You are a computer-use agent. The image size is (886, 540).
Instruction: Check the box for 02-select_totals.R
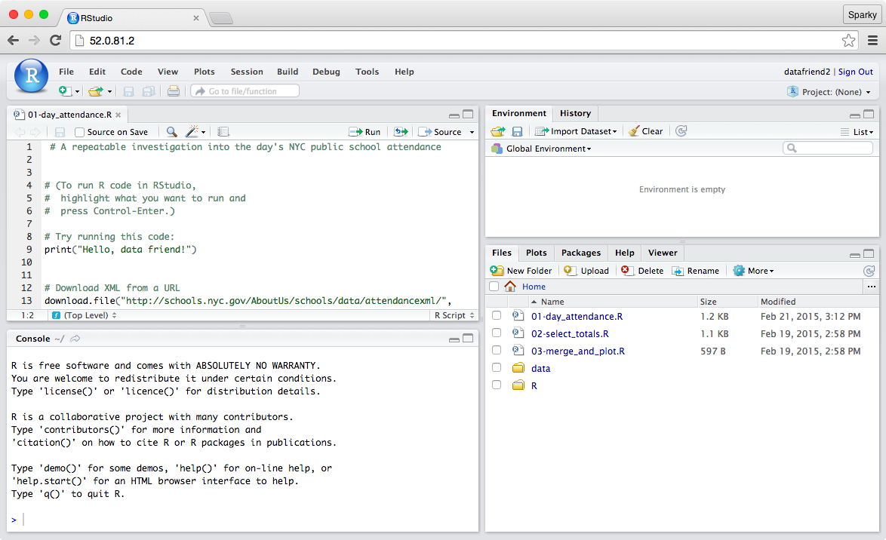pos(497,333)
